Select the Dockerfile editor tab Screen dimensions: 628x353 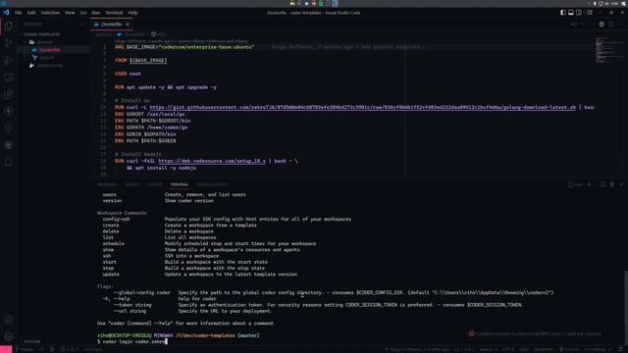point(111,25)
